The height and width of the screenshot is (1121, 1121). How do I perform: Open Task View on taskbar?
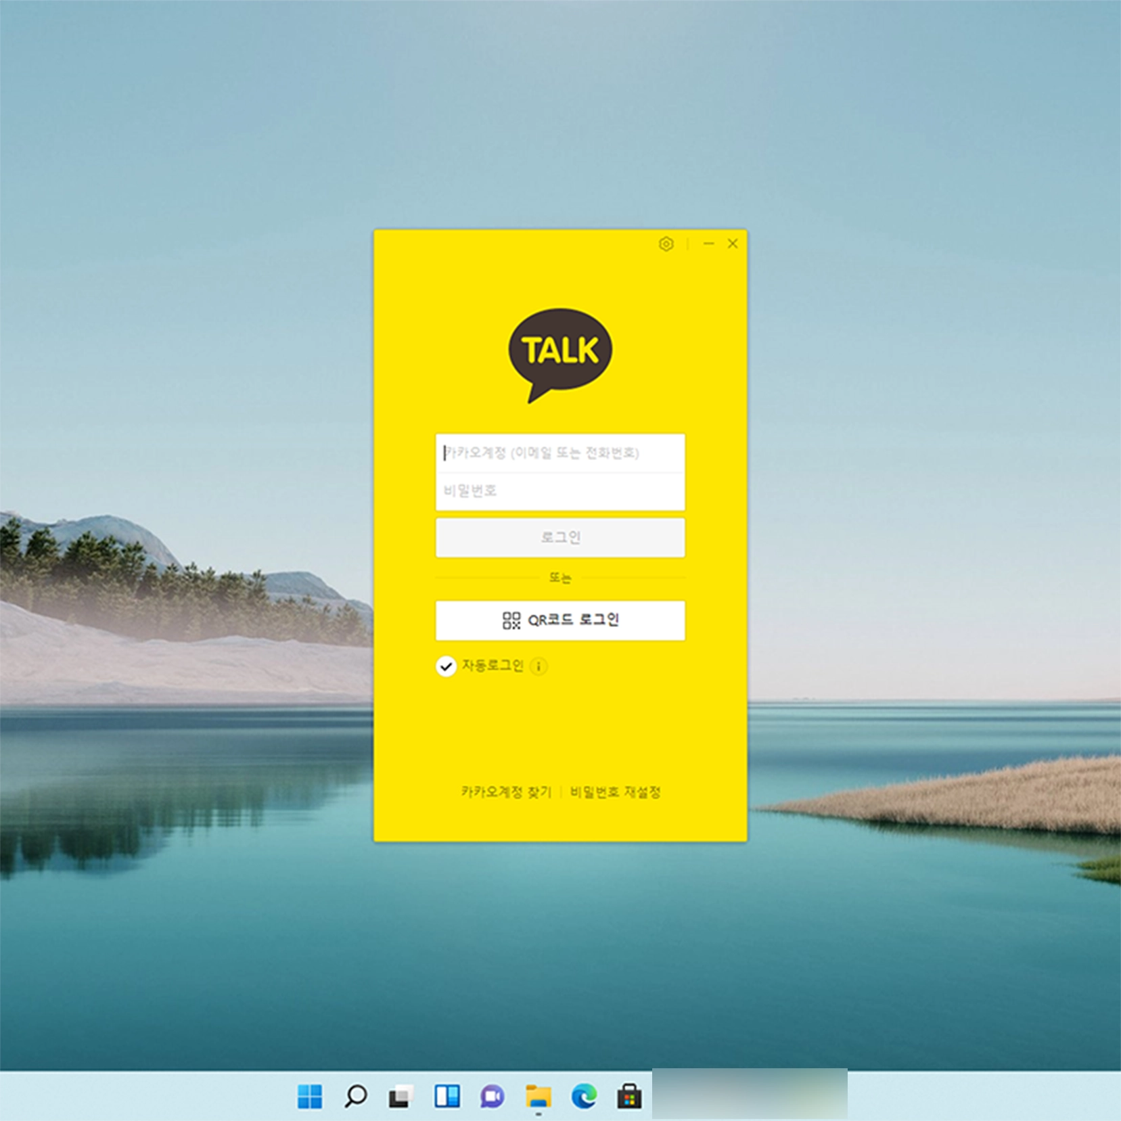click(x=401, y=1097)
